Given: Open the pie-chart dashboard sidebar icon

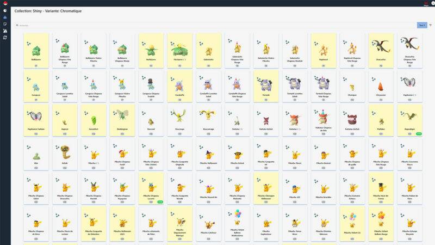Looking at the screenshot, I should tap(5, 10).
